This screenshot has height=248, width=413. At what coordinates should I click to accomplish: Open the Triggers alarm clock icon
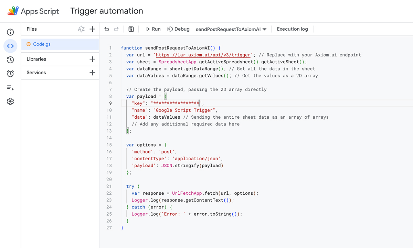point(10,74)
